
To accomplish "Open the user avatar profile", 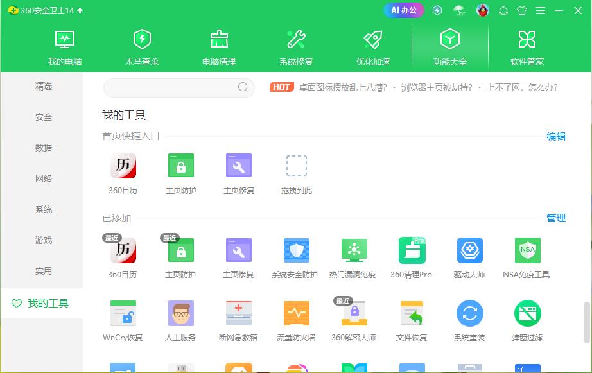I will coord(482,10).
